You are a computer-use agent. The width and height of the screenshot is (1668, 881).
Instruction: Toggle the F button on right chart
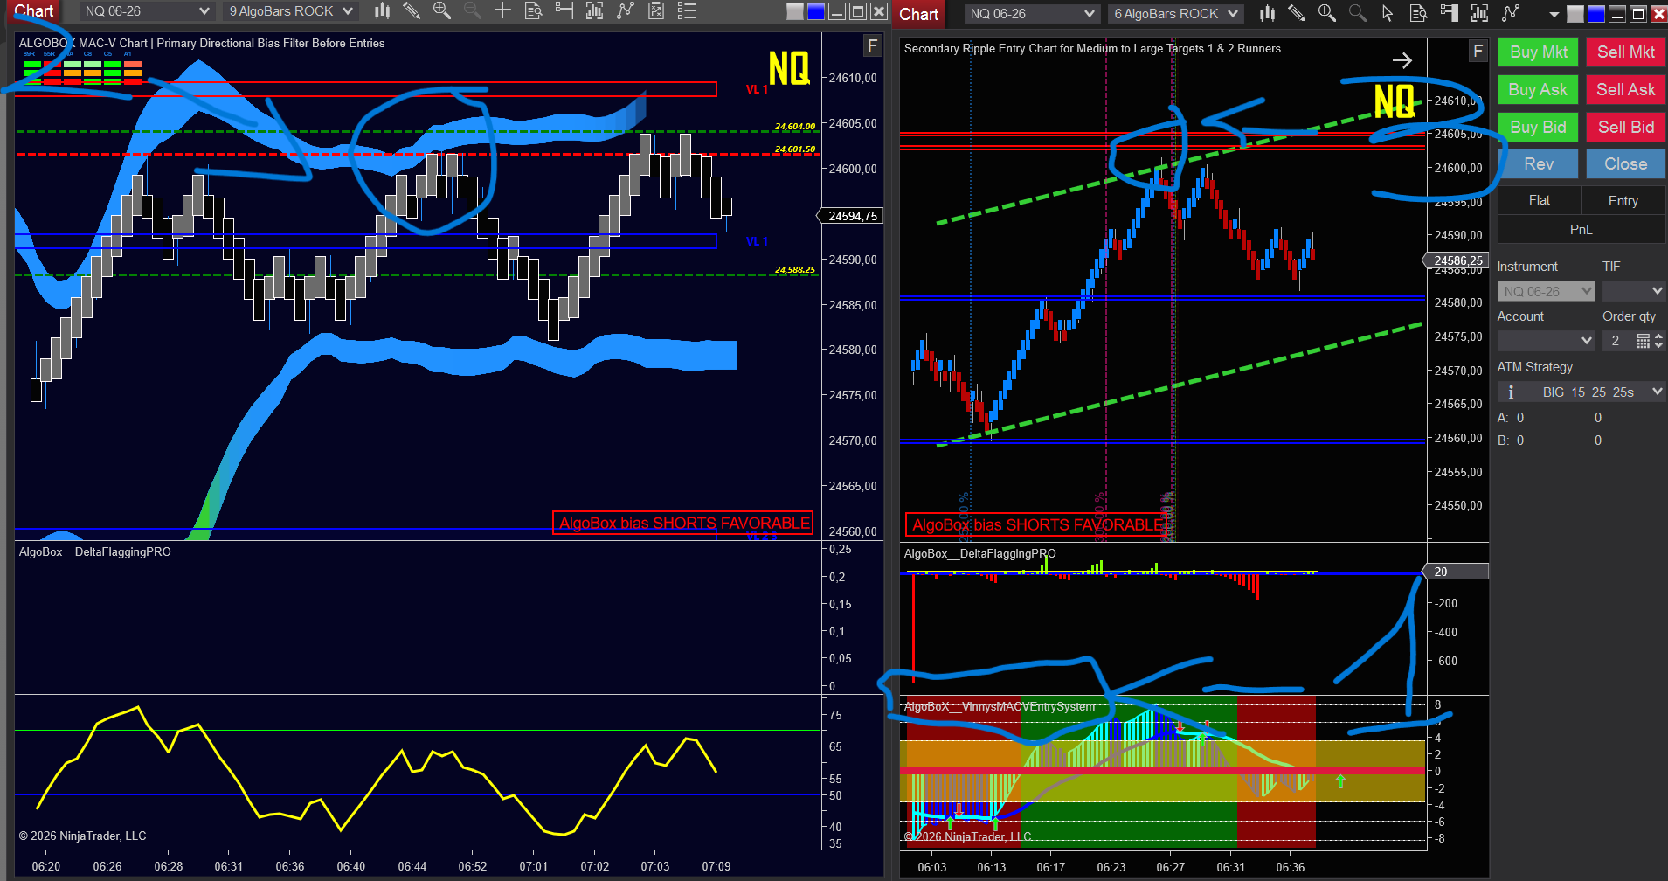coord(1478,51)
